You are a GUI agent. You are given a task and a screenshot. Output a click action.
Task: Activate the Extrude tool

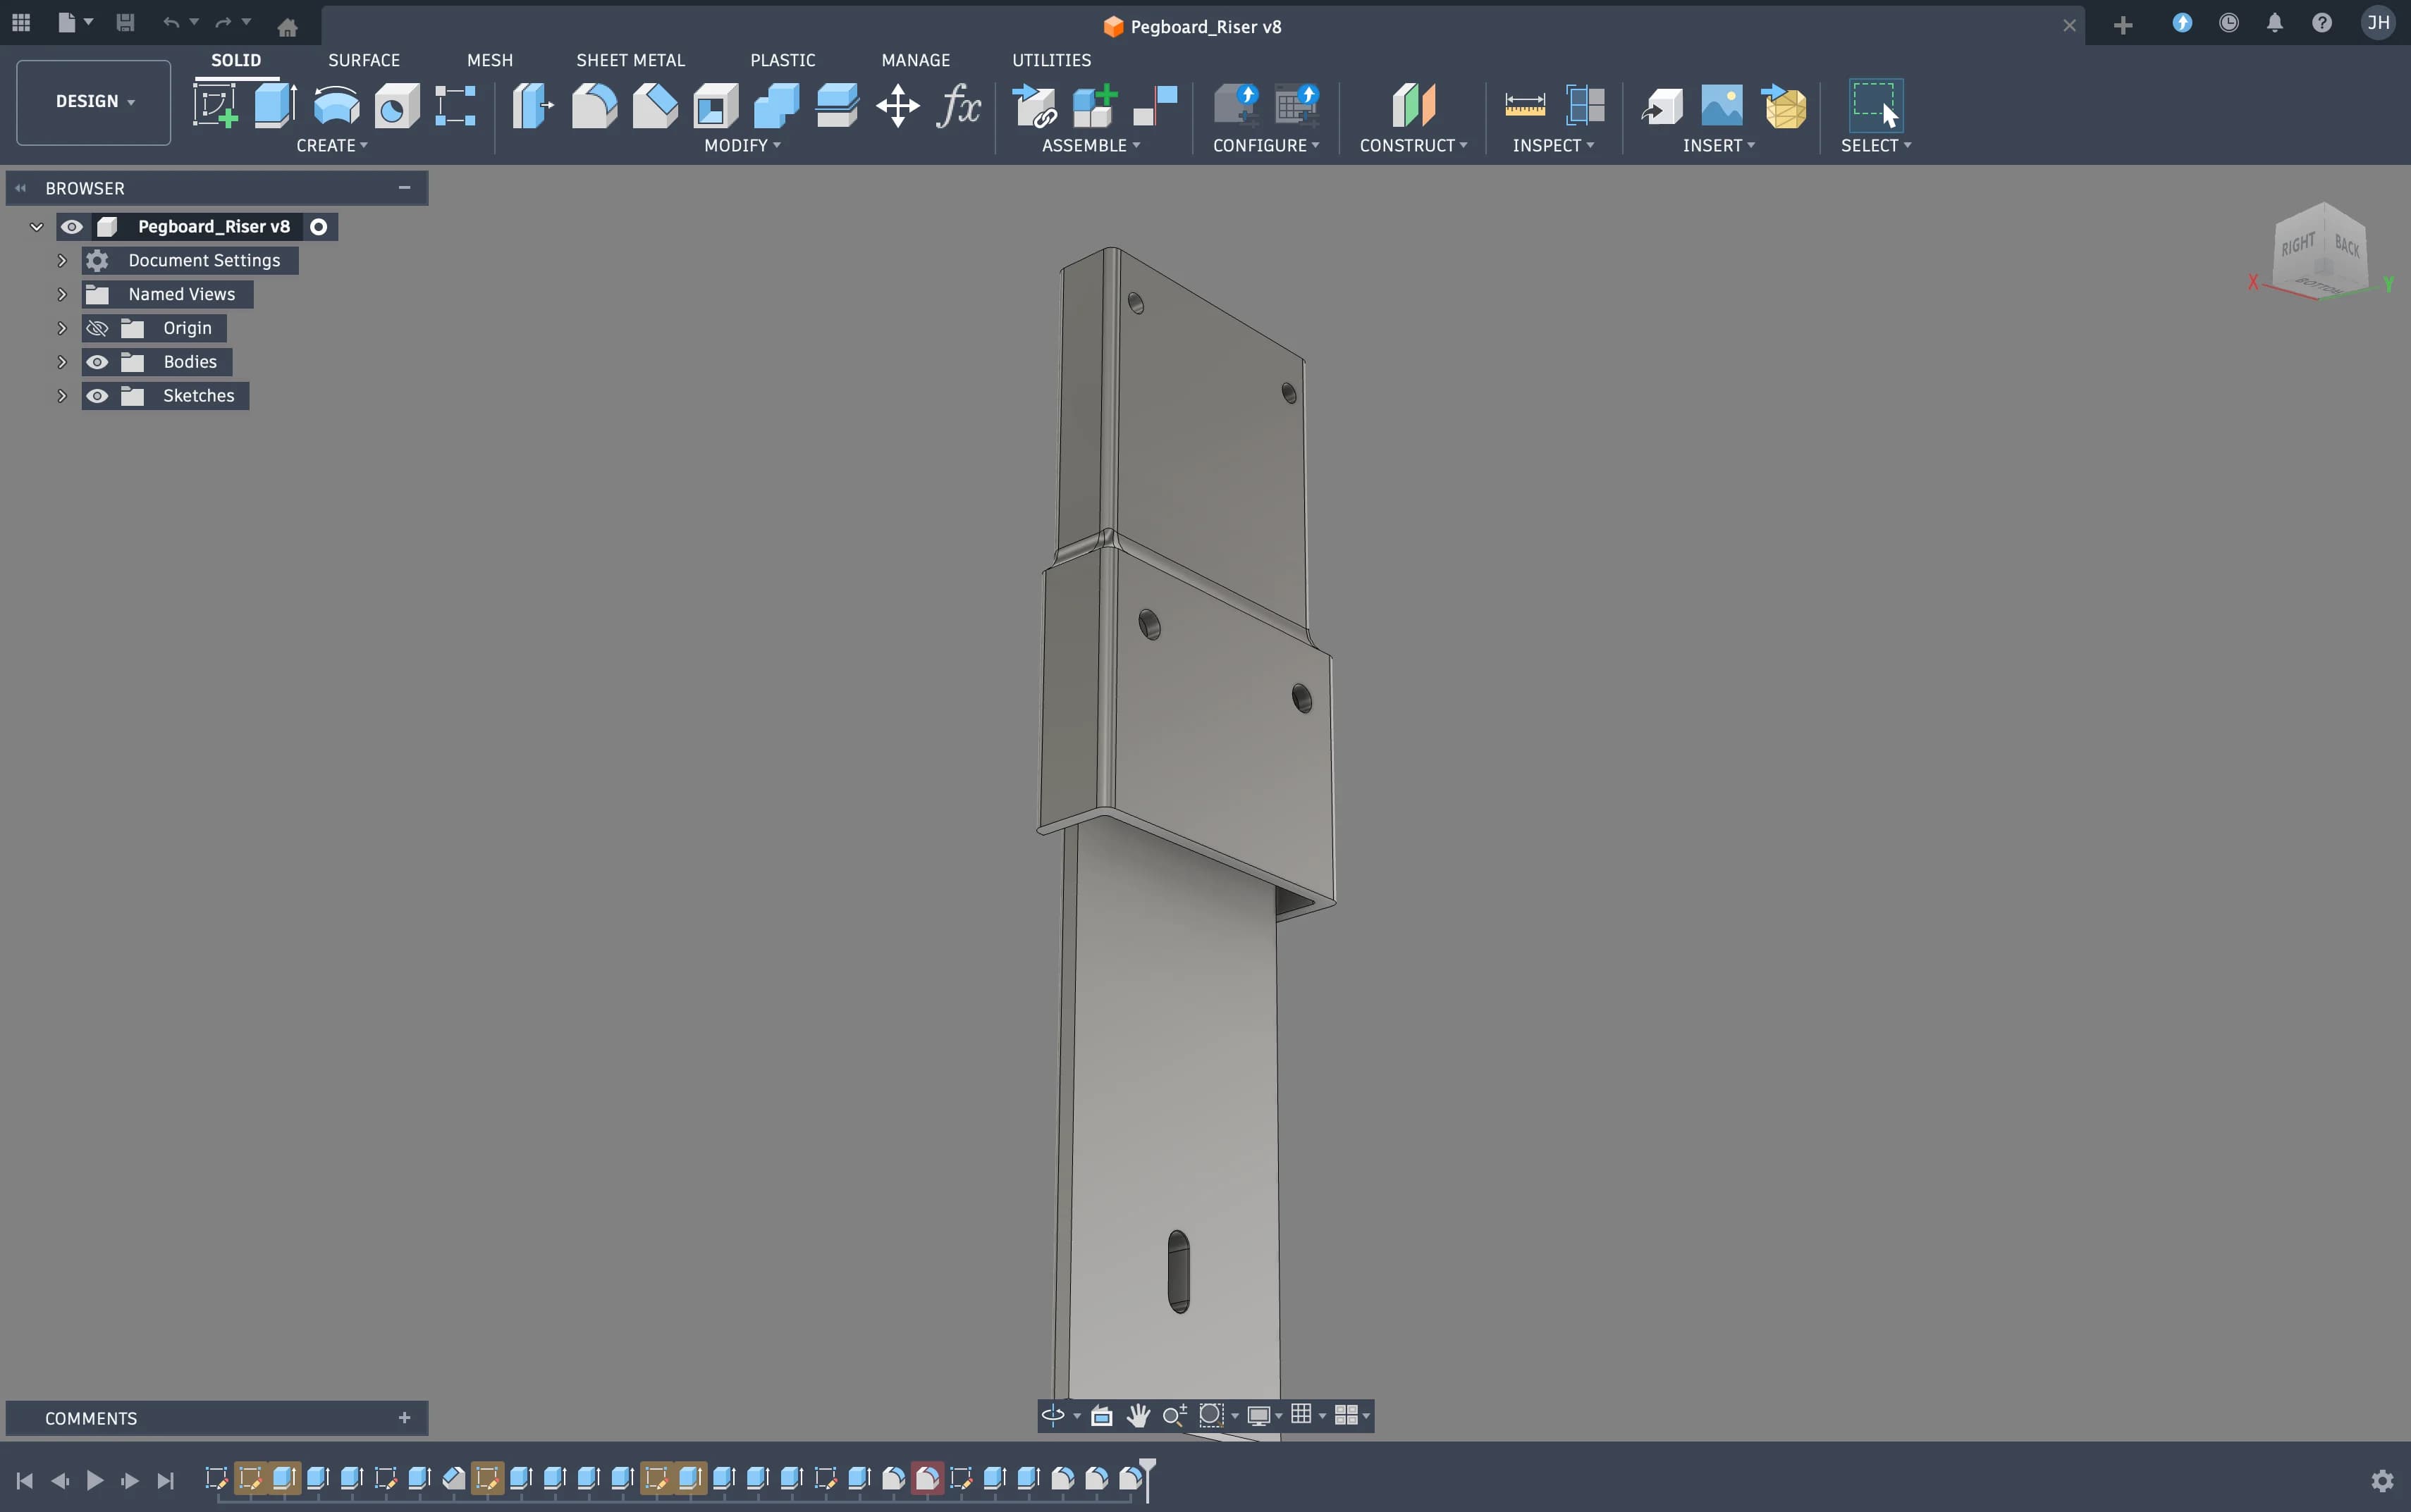274,105
